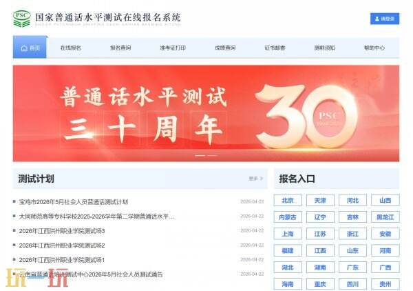This screenshot has height=291, width=413.
Task: Select 浙江 in 报名入口
Action: coord(352,234)
